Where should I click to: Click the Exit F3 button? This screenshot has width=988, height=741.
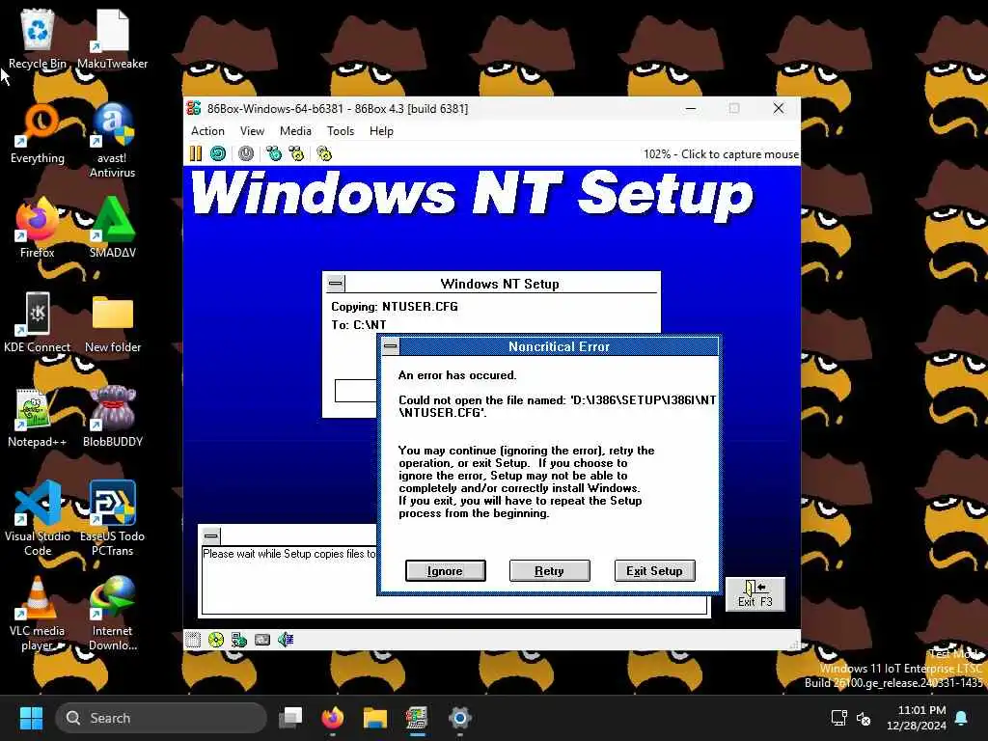pos(755,594)
